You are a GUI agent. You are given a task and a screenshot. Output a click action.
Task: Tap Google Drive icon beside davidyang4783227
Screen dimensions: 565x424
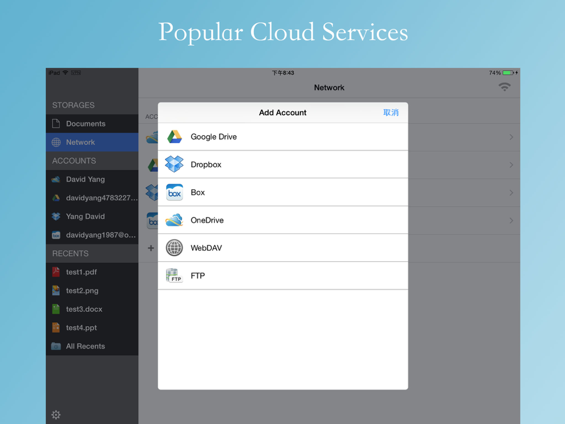(56, 198)
